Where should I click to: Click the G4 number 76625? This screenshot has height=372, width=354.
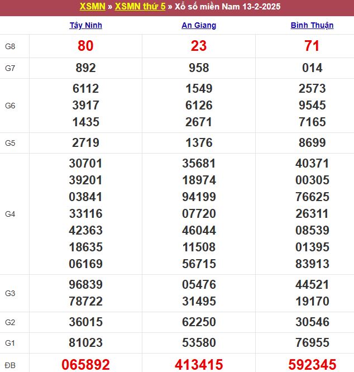point(312,197)
